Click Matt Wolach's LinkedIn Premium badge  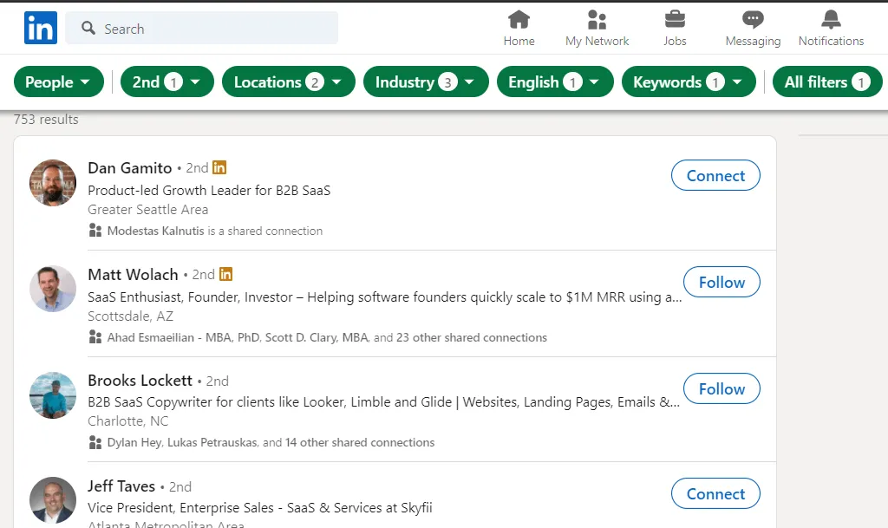225,274
